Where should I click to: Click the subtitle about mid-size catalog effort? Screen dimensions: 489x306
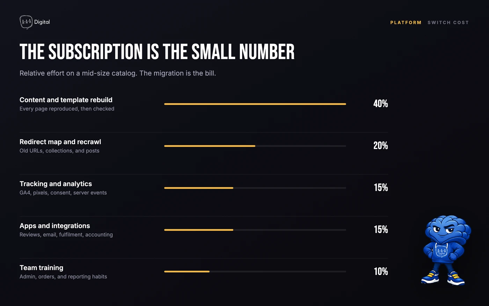(x=118, y=73)
